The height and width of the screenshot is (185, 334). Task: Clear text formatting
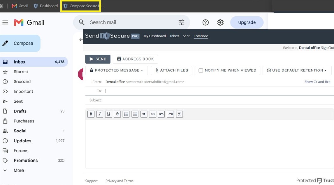(x=179, y=114)
